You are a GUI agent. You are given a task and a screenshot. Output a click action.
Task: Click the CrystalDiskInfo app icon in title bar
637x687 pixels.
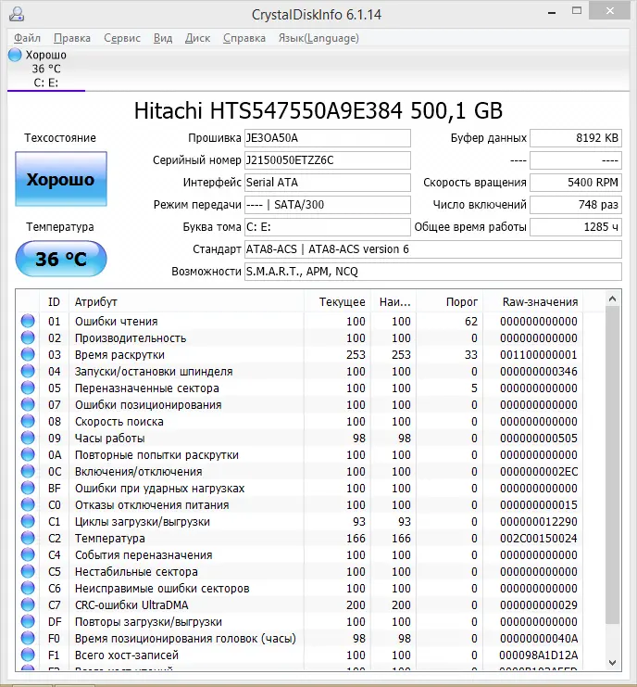pos(17,14)
